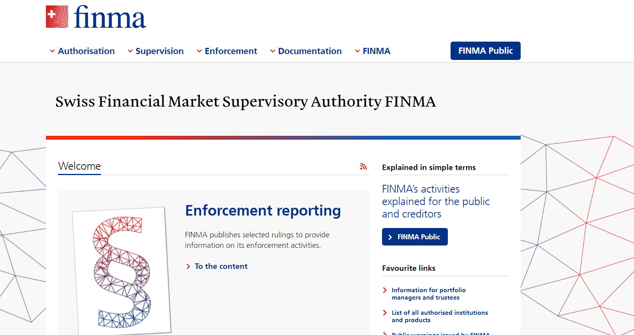Open the Documentation navigation item
The width and height of the screenshot is (634, 335).
click(310, 51)
